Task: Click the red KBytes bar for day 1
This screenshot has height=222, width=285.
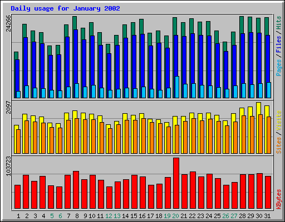Action: click(x=17, y=196)
